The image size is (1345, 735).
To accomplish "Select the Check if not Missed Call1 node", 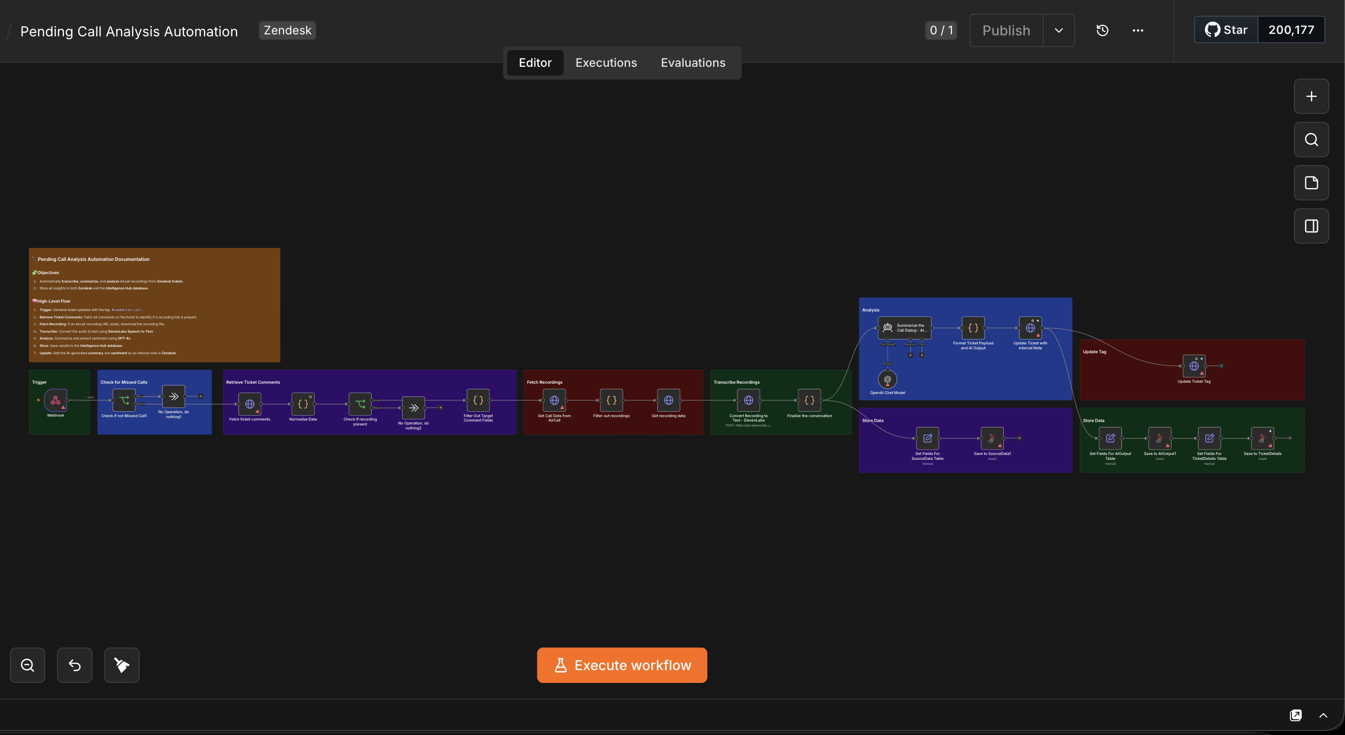I will (x=124, y=400).
